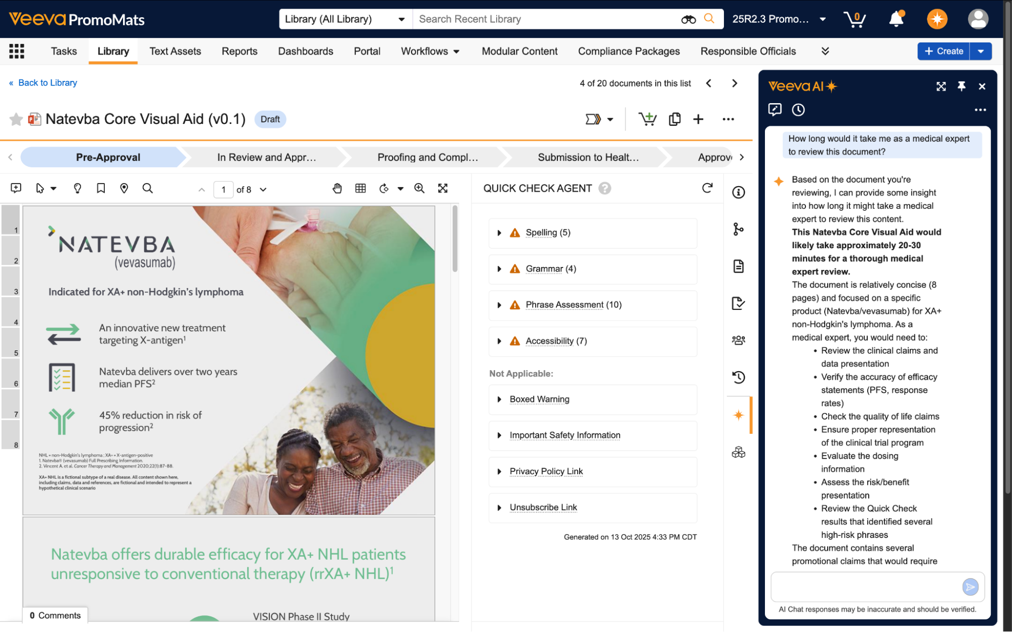The height and width of the screenshot is (632, 1012).
Task: Click the shopping cart icon in header
Action: tap(855, 19)
